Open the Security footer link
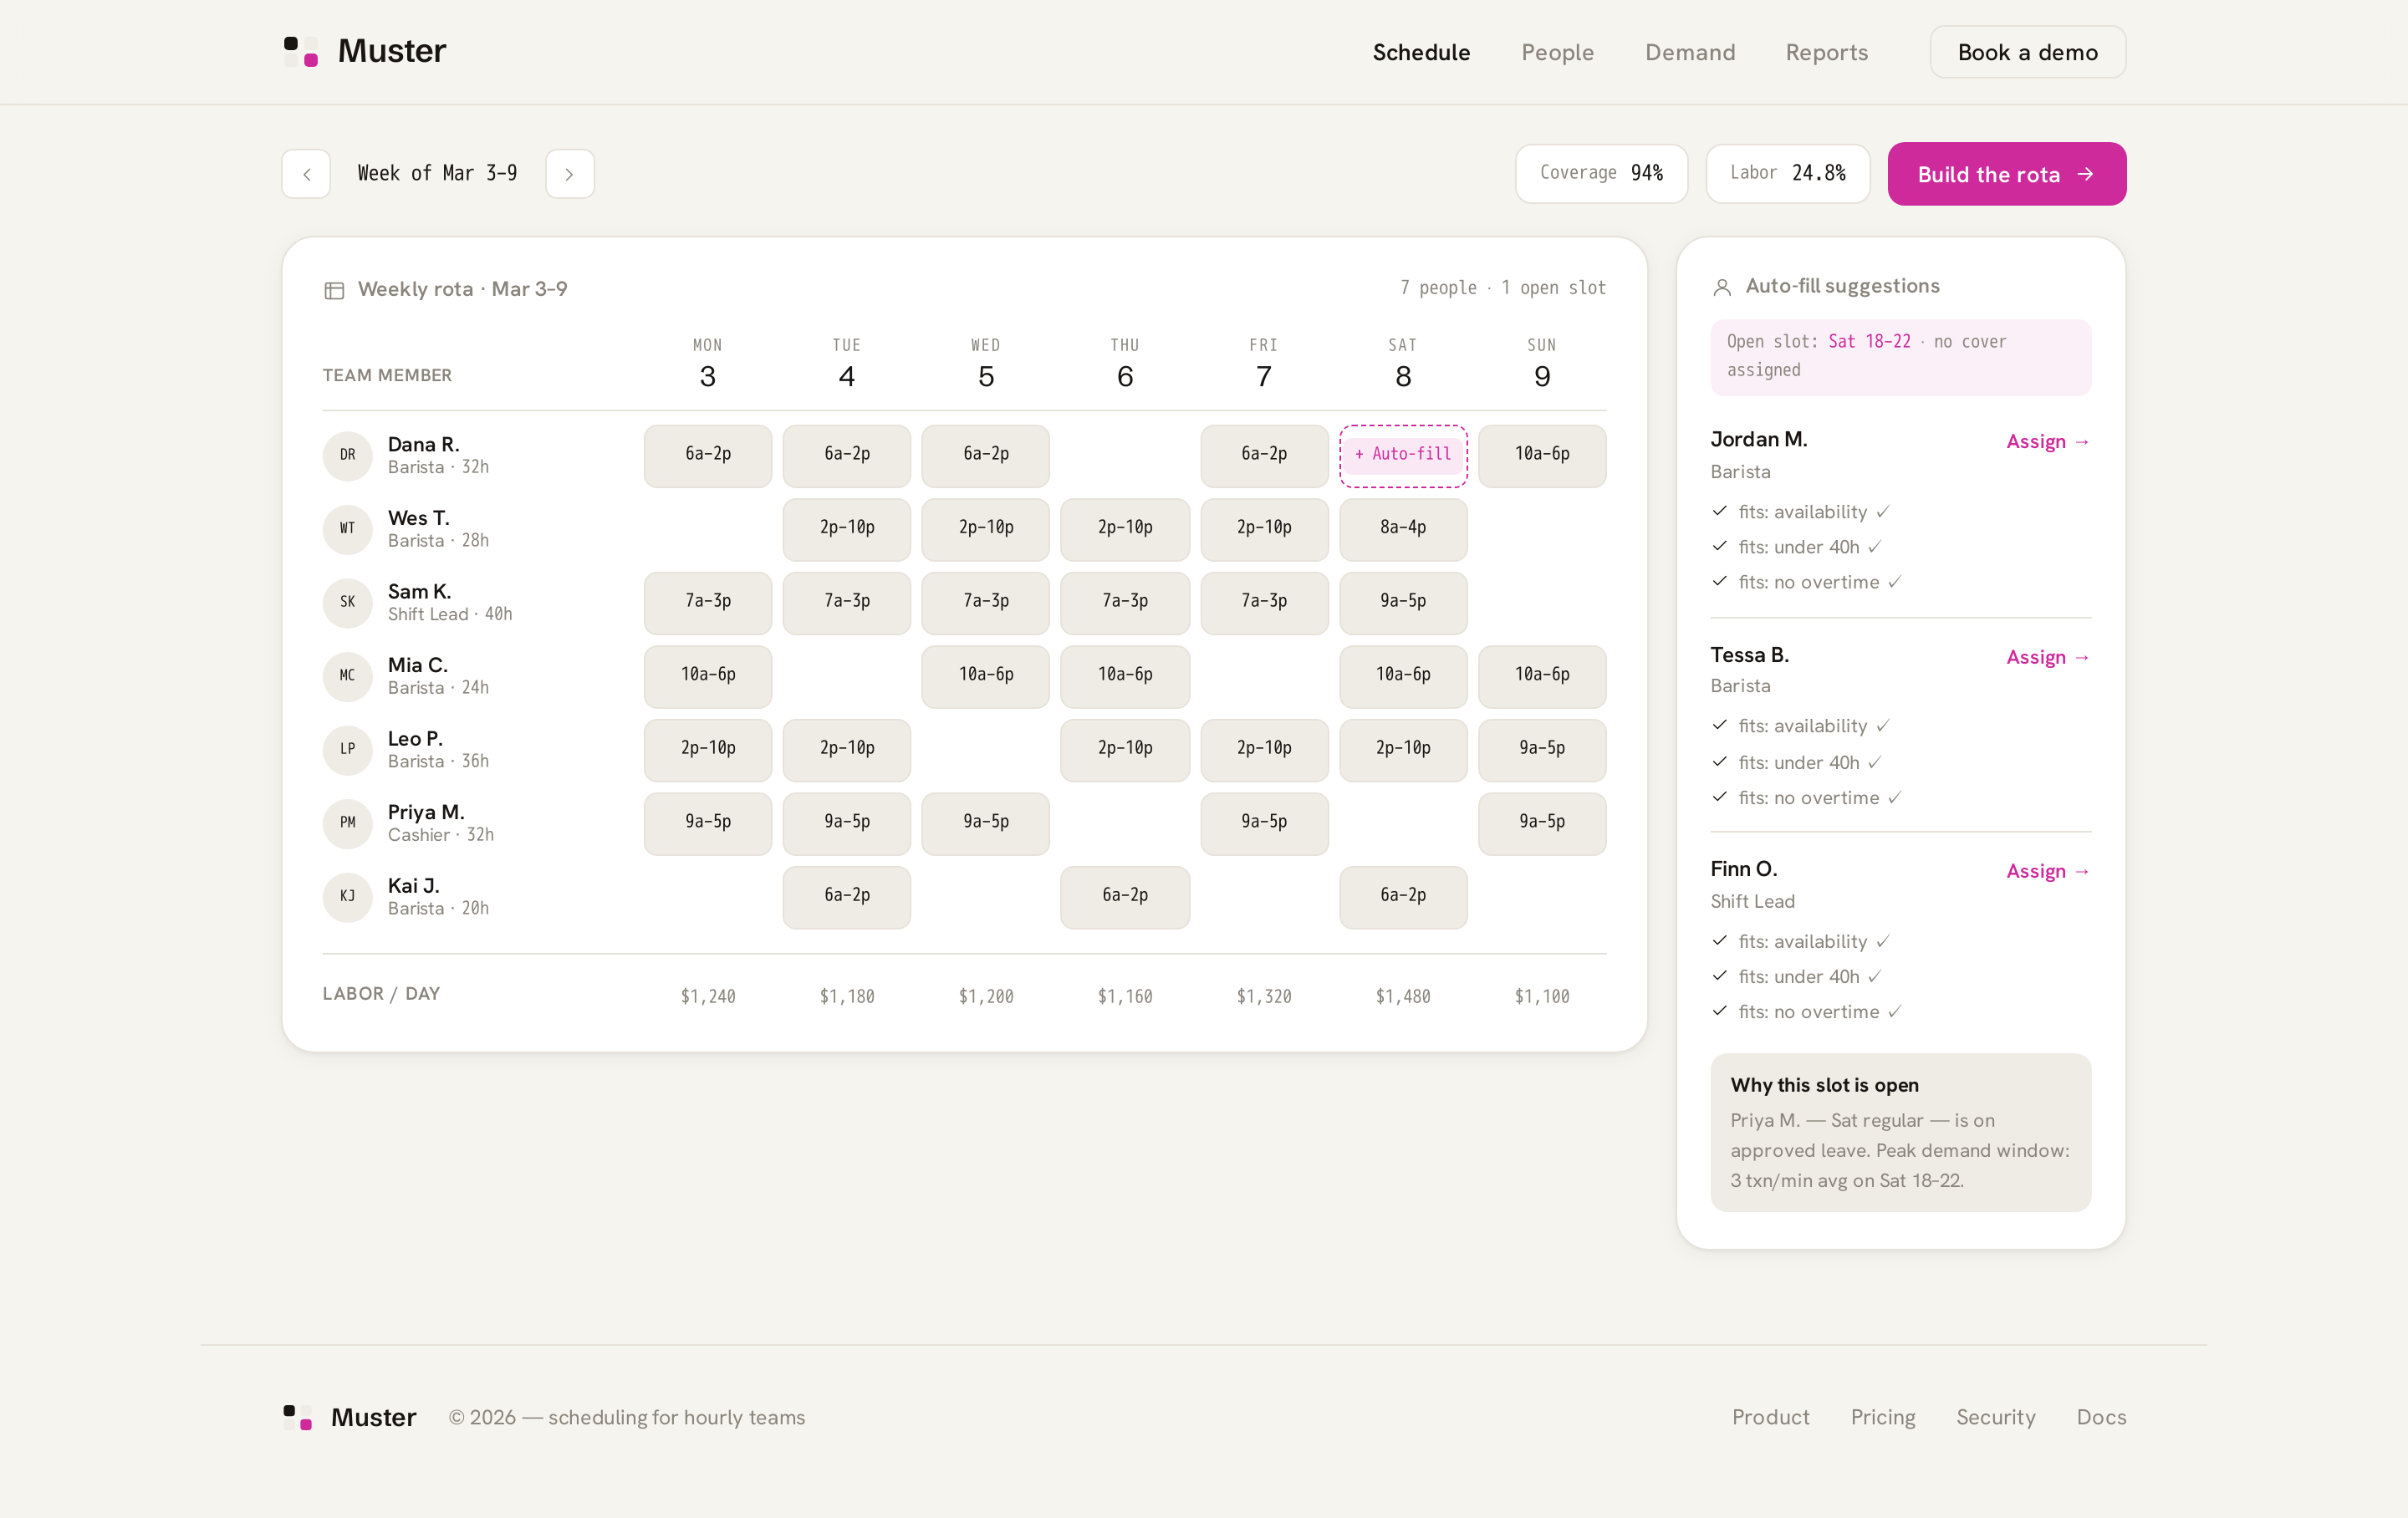 [1995, 1417]
